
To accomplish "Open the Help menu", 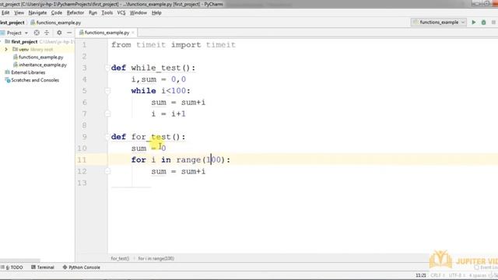I will pos(156,12).
